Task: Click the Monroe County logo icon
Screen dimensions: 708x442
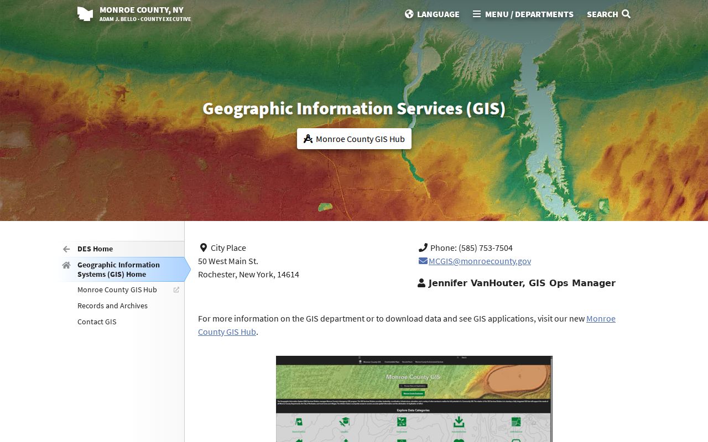Action: coord(85,14)
